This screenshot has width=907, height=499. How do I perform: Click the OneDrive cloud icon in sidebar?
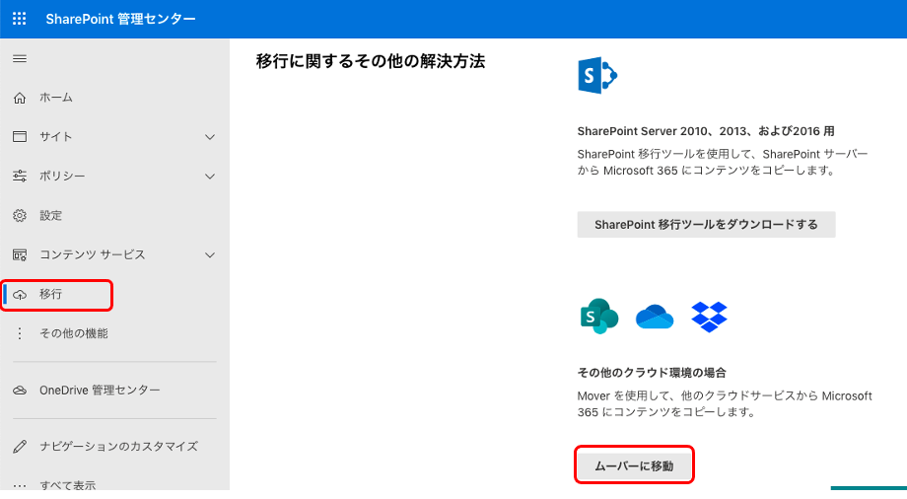pyautogui.click(x=20, y=391)
